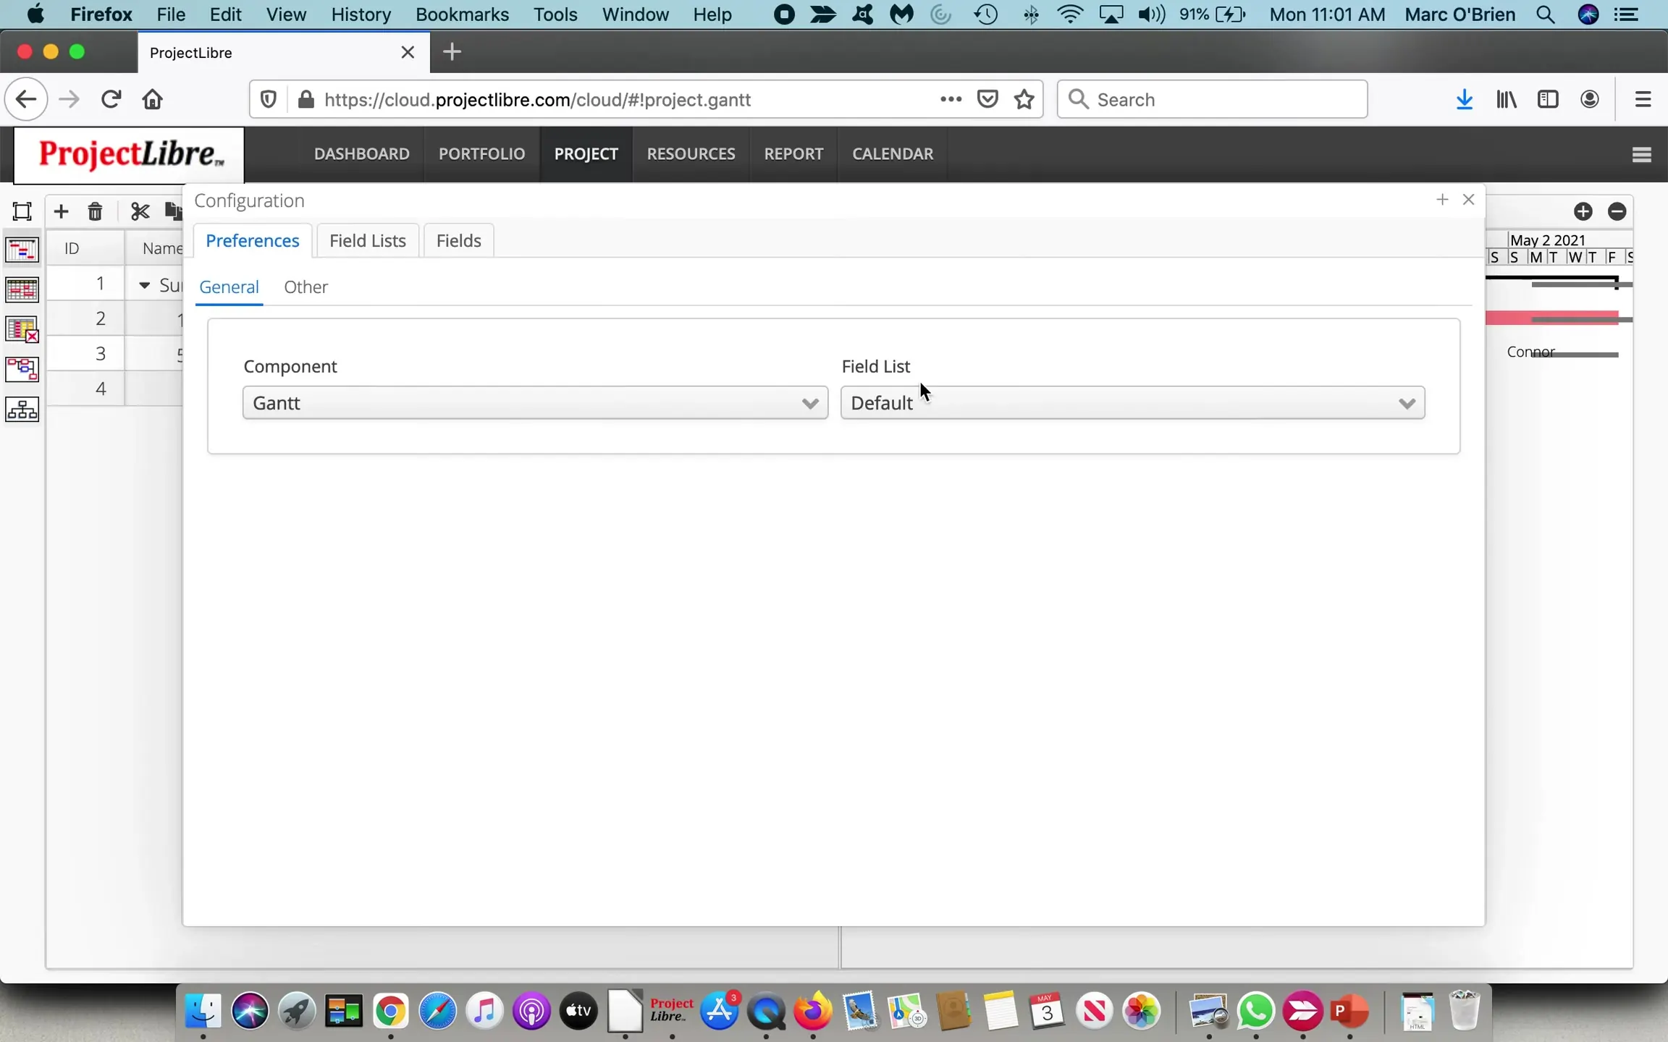1668x1042 pixels.
Task: Open page actions three-dot menu in the address bar
Action: [x=951, y=99]
